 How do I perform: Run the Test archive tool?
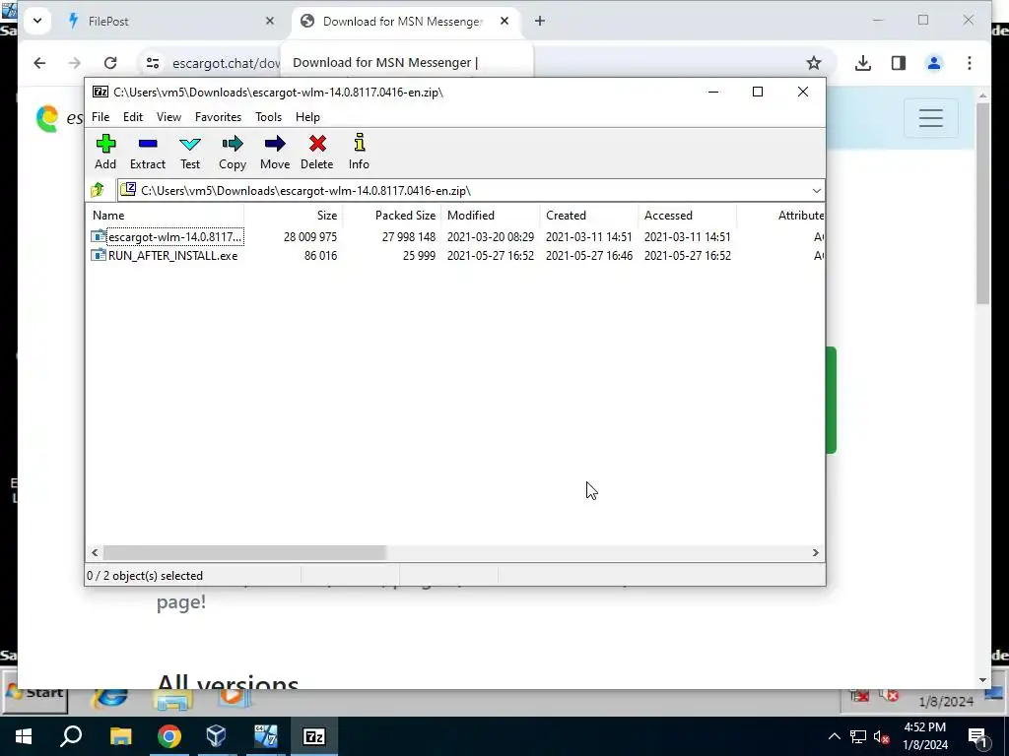(190, 153)
